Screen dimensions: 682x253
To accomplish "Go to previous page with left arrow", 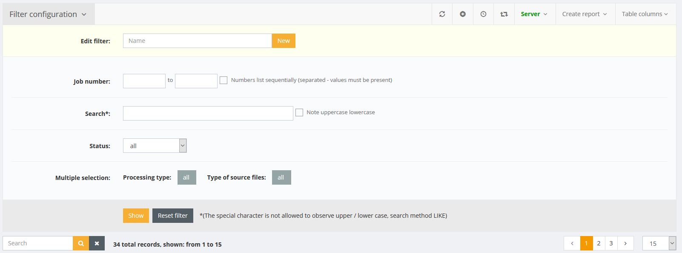I will (572, 243).
